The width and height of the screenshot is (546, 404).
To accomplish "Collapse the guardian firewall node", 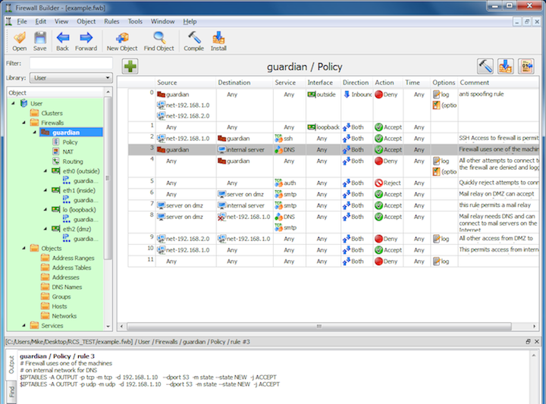I will point(34,132).
